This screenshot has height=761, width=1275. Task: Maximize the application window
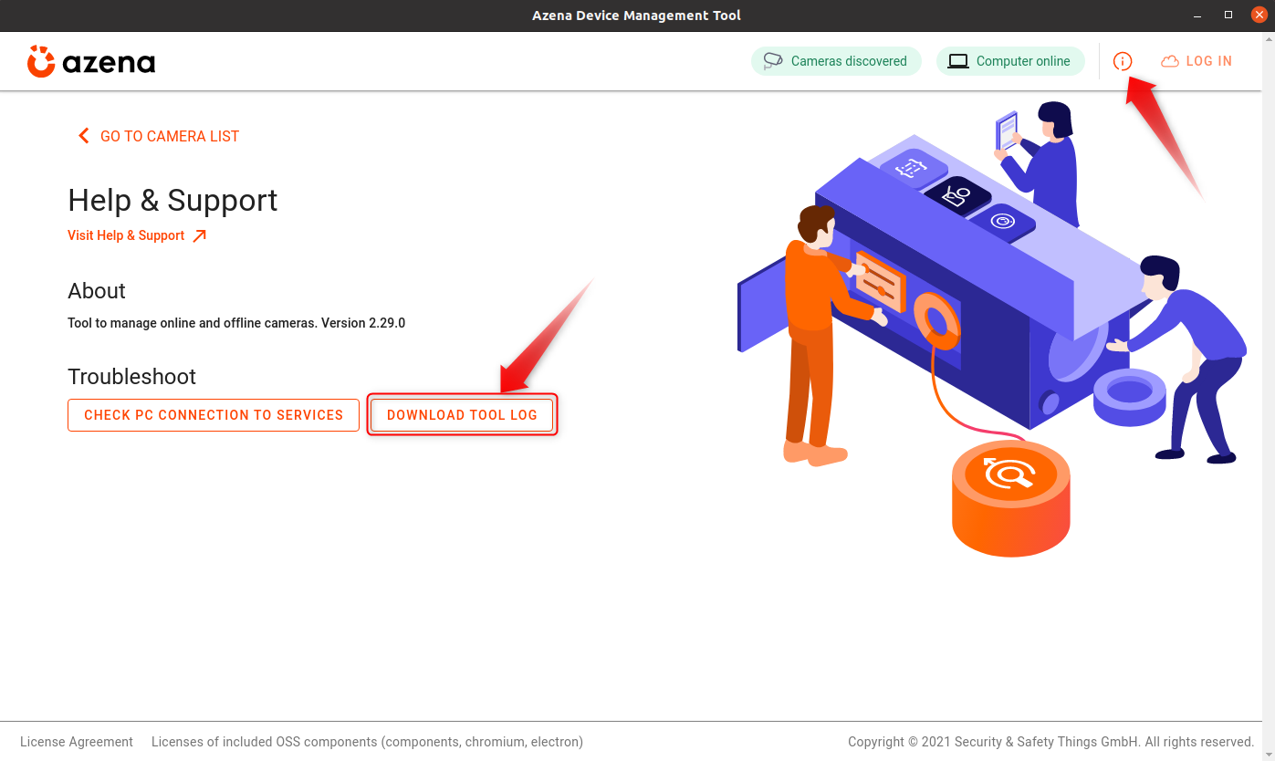(x=1228, y=15)
